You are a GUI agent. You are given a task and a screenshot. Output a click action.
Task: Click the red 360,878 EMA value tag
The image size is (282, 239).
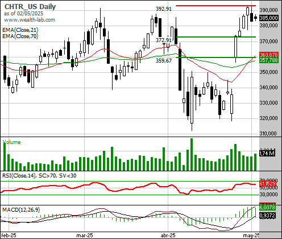point(269,55)
